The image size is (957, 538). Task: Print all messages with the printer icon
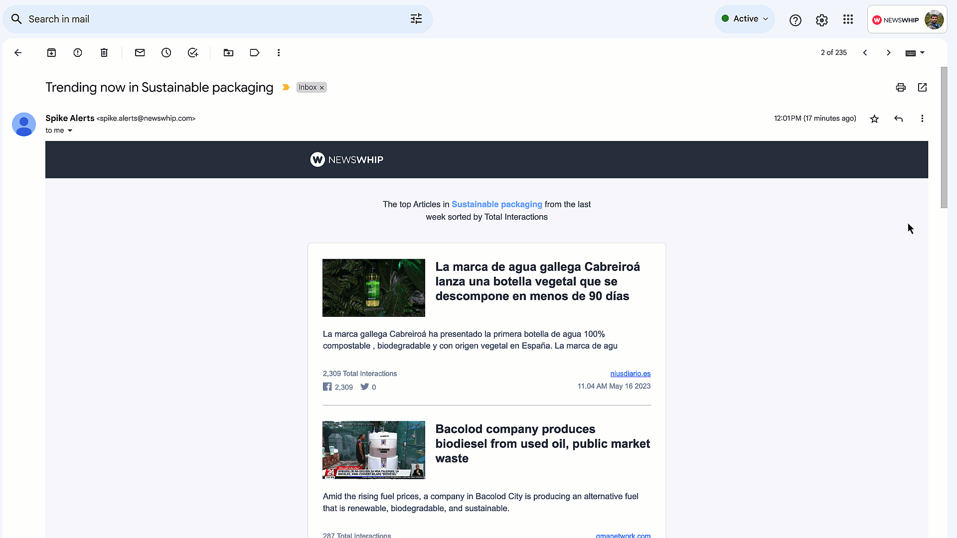coord(901,88)
